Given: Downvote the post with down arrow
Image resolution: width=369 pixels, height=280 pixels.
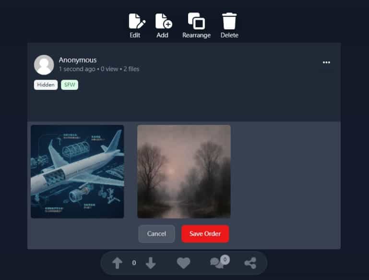Looking at the screenshot, I should [151, 263].
